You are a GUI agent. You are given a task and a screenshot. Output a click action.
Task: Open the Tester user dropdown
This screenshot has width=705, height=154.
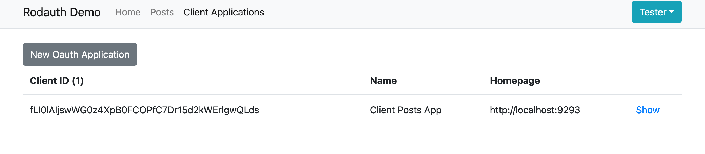(x=656, y=12)
